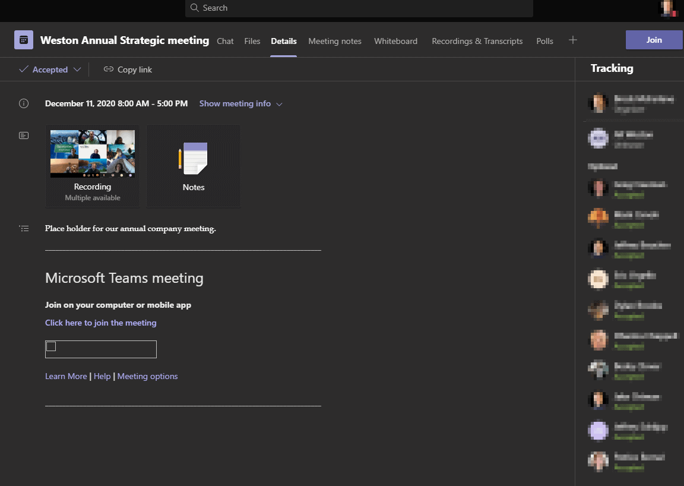Open the Polls tab
This screenshot has height=486, width=684.
pyautogui.click(x=544, y=41)
